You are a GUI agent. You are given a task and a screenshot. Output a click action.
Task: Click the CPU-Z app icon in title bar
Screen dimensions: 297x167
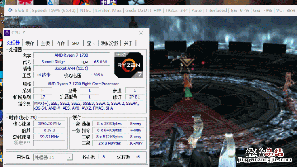coord(7,33)
